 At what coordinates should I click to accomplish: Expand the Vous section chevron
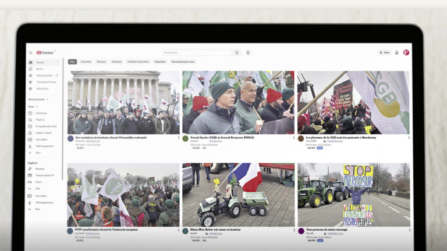point(36,106)
